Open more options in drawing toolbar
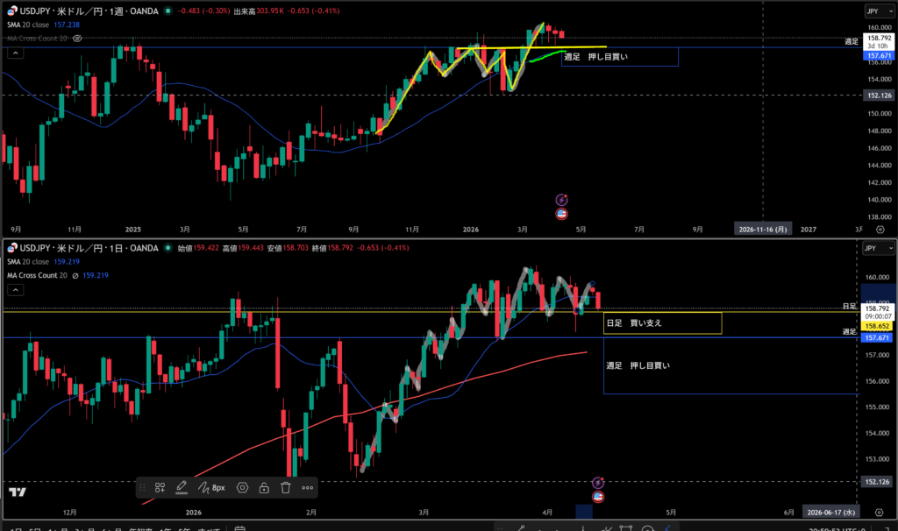The width and height of the screenshot is (898, 531). point(307,487)
